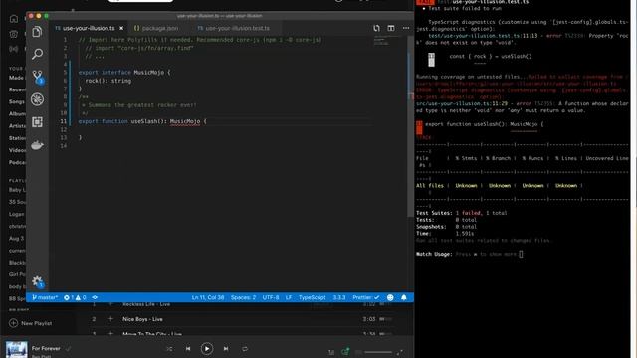Open Albums in Spotify library sidebar
This screenshot has width=637, height=358.
(x=17, y=113)
